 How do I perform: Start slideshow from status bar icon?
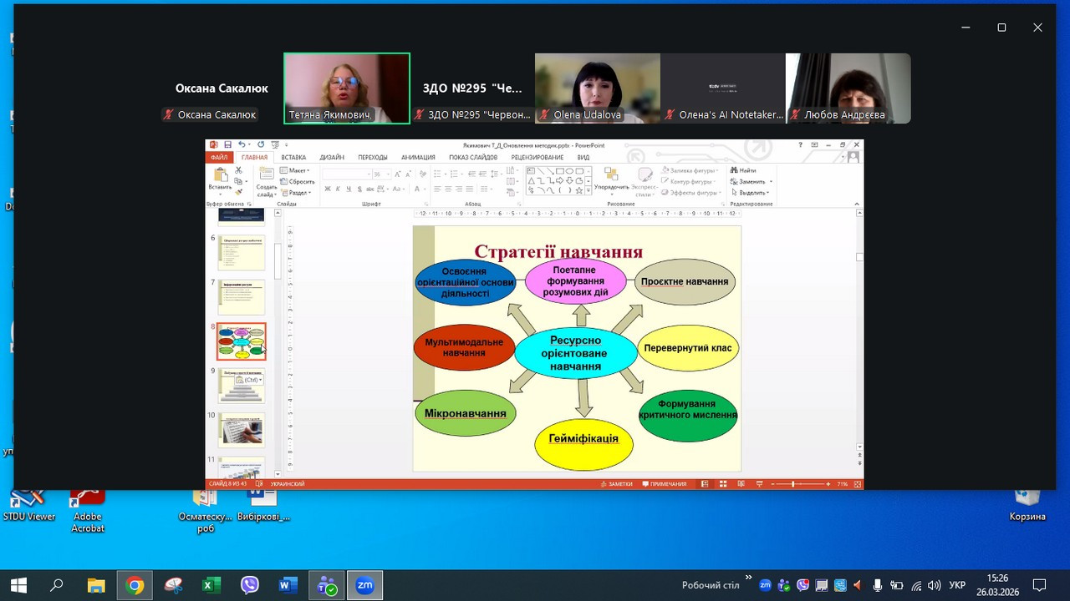tap(758, 484)
